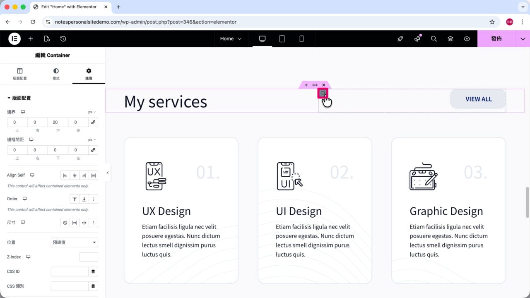The height and width of the screenshot is (298, 530).
Task: Switch to tablet preview mode
Action: pyautogui.click(x=282, y=38)
